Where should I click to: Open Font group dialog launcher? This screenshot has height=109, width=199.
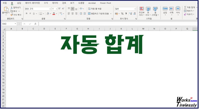(x=65, y=19)
